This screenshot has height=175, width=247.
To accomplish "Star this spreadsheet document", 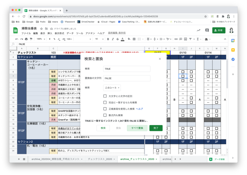I will [x=42, y=29].
